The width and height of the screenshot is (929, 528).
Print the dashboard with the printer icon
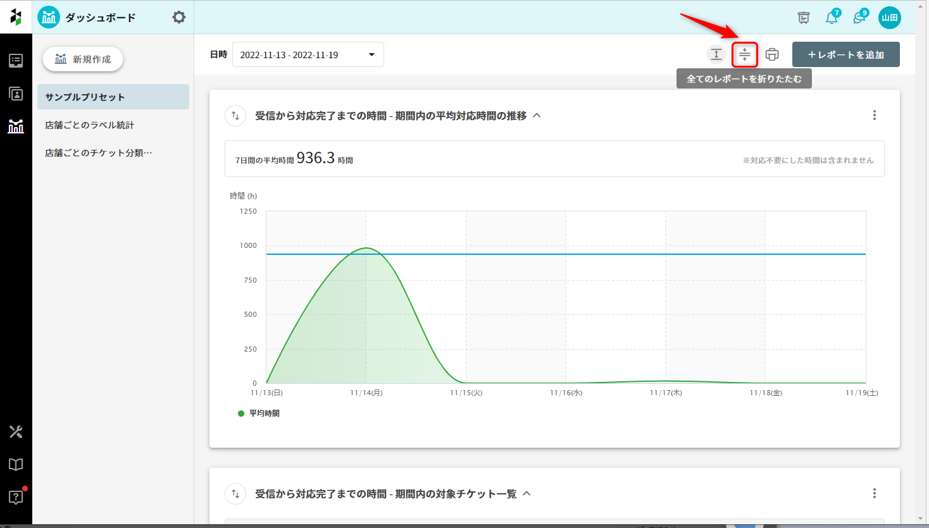coord(772,55)
